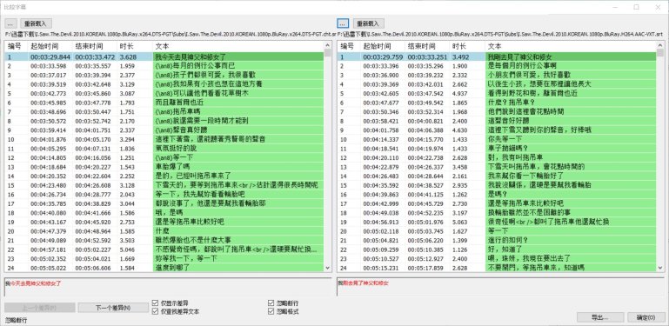Click the left pane vertical scrollbar thumb
Screen dimensions: 669x326
[x=328, y=53]
